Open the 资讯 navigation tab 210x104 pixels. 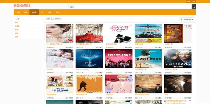57,12
